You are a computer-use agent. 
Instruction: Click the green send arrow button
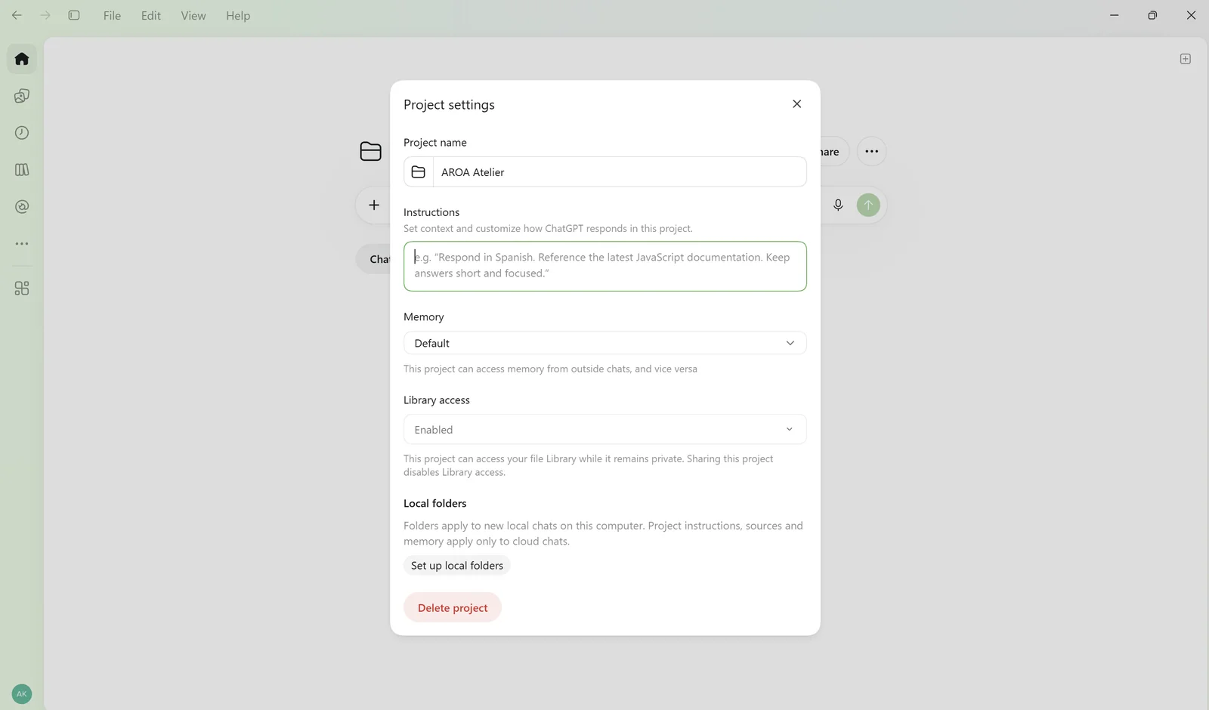tap(868, 205)
